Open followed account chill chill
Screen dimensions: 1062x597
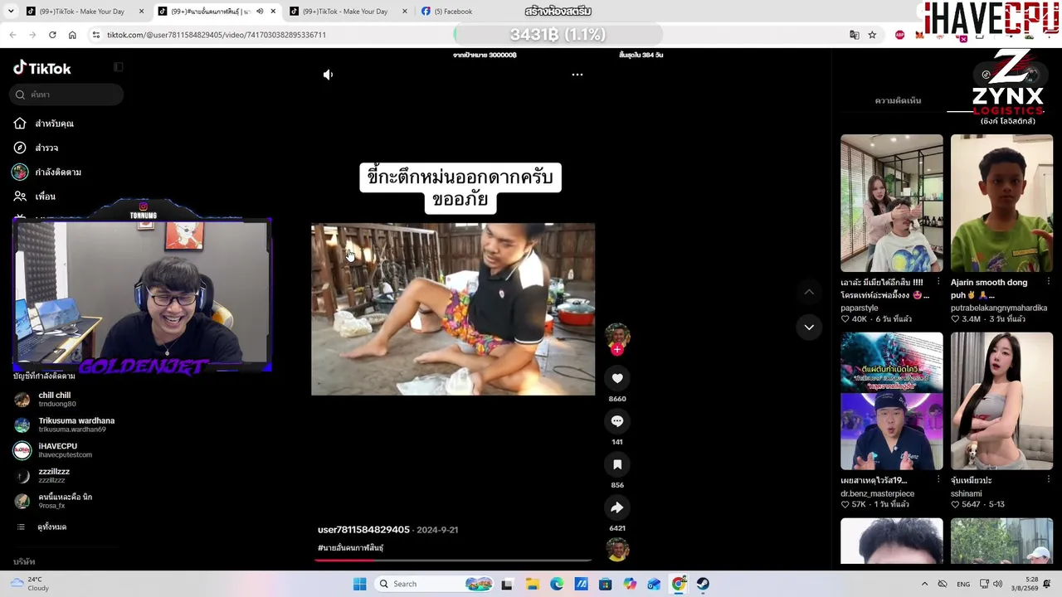tap(46, 400)
